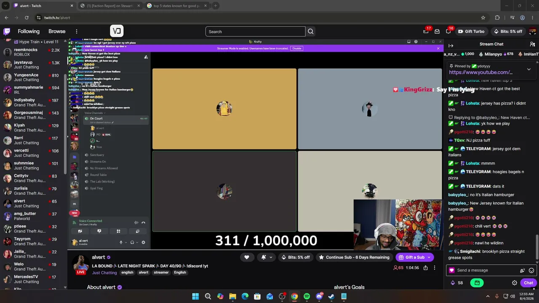Click the streamer stream tag
This screenshot has height=303, width=539.
tap(161, 273)
